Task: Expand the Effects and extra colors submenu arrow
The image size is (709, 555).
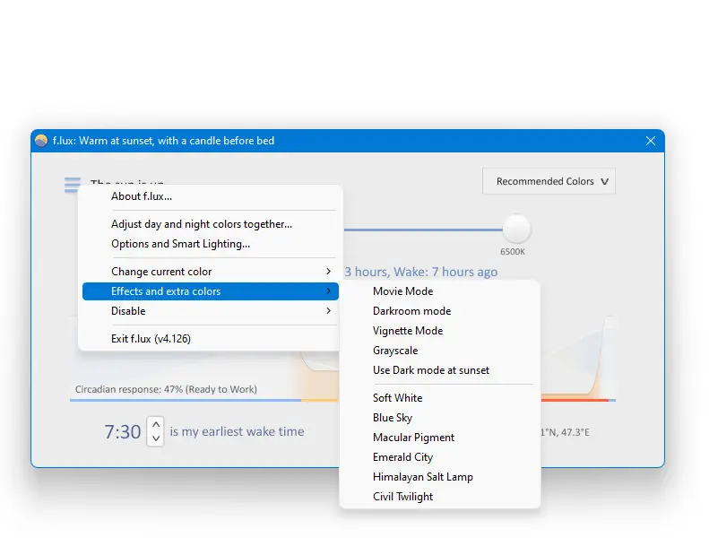Action: point(329,291)
